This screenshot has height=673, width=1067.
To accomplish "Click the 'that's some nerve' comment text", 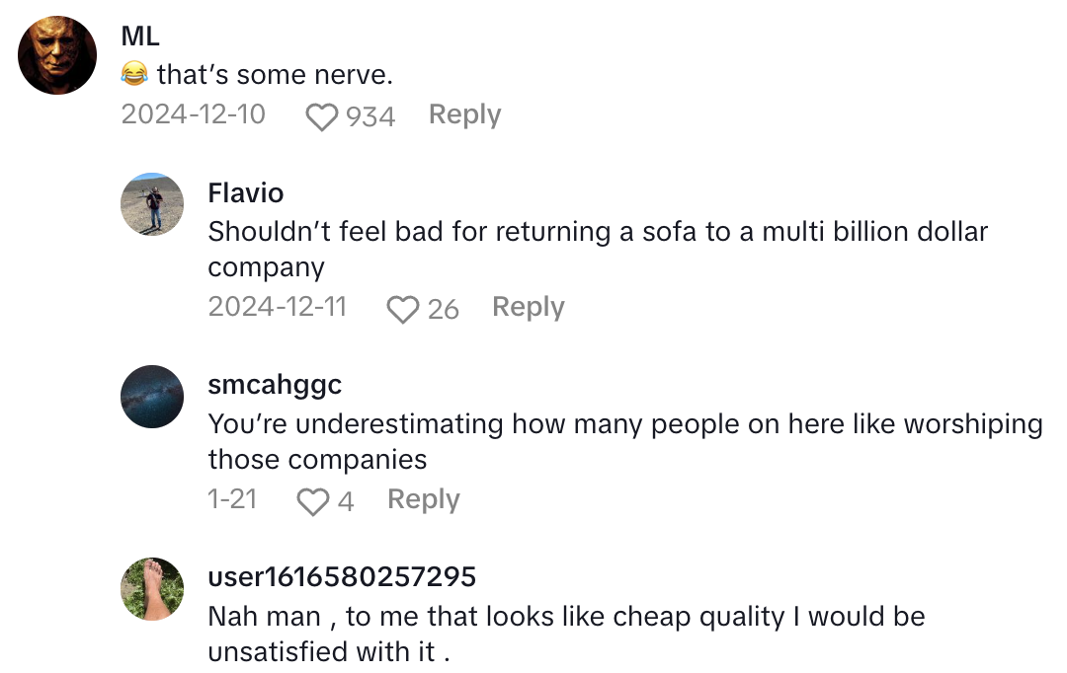I will [x=274, y=75].
